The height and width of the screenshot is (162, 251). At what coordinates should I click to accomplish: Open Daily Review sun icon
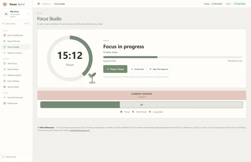pos(4,69)
